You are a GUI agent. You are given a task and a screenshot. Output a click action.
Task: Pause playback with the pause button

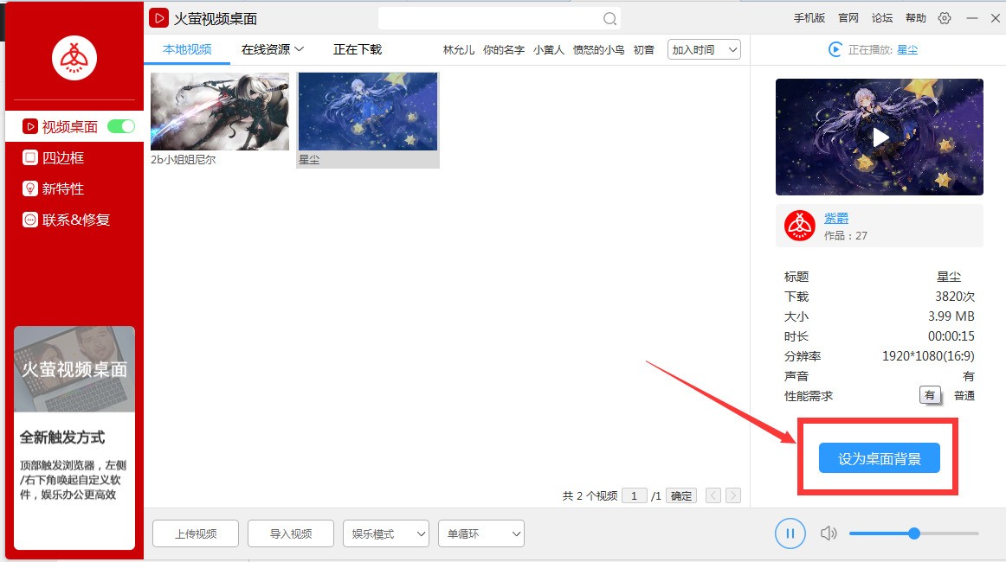click(790, 533)
